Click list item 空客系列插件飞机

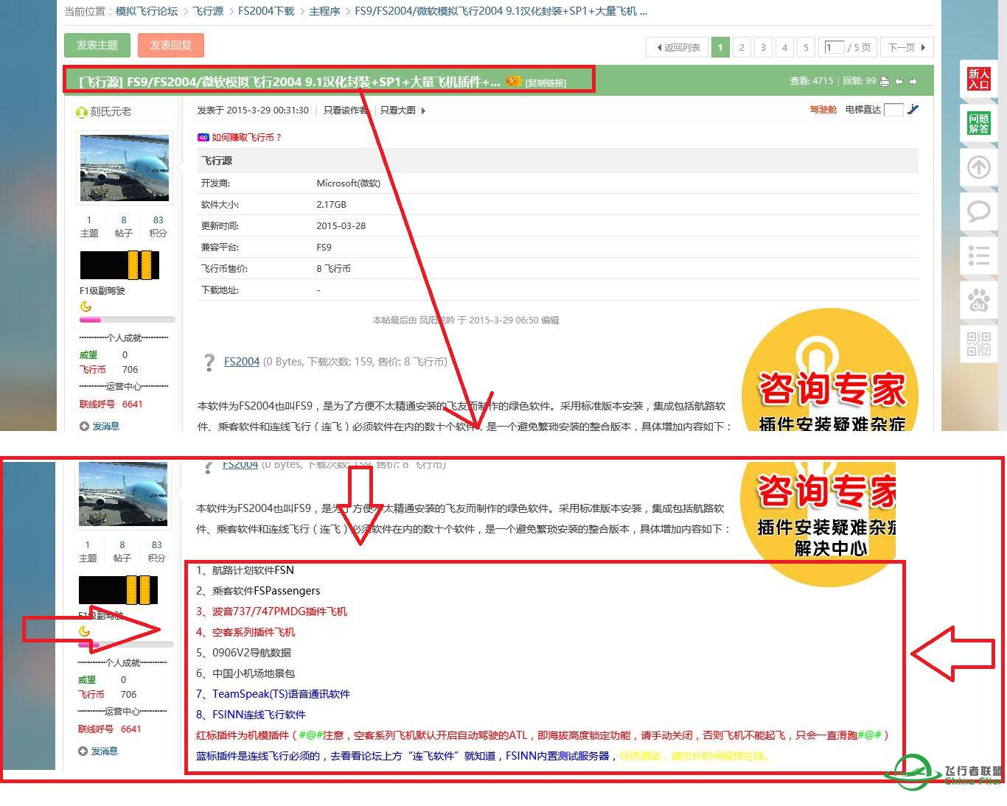pyautogui.click(x=254, y=632)
